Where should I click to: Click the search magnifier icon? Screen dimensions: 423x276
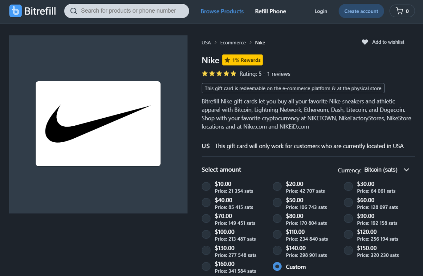point(74,11)
